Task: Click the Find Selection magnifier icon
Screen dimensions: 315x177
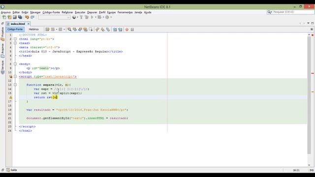Action: (x=69, y=29)
